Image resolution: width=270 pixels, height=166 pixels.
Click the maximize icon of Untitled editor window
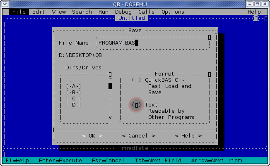pos(256,18)
